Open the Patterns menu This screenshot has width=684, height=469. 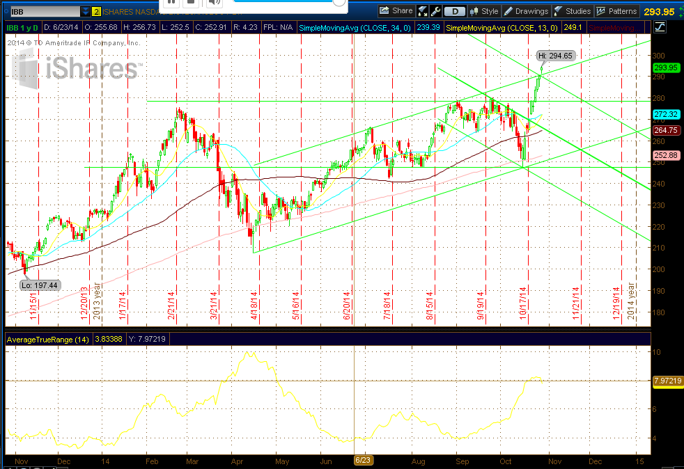pos(617,11)
